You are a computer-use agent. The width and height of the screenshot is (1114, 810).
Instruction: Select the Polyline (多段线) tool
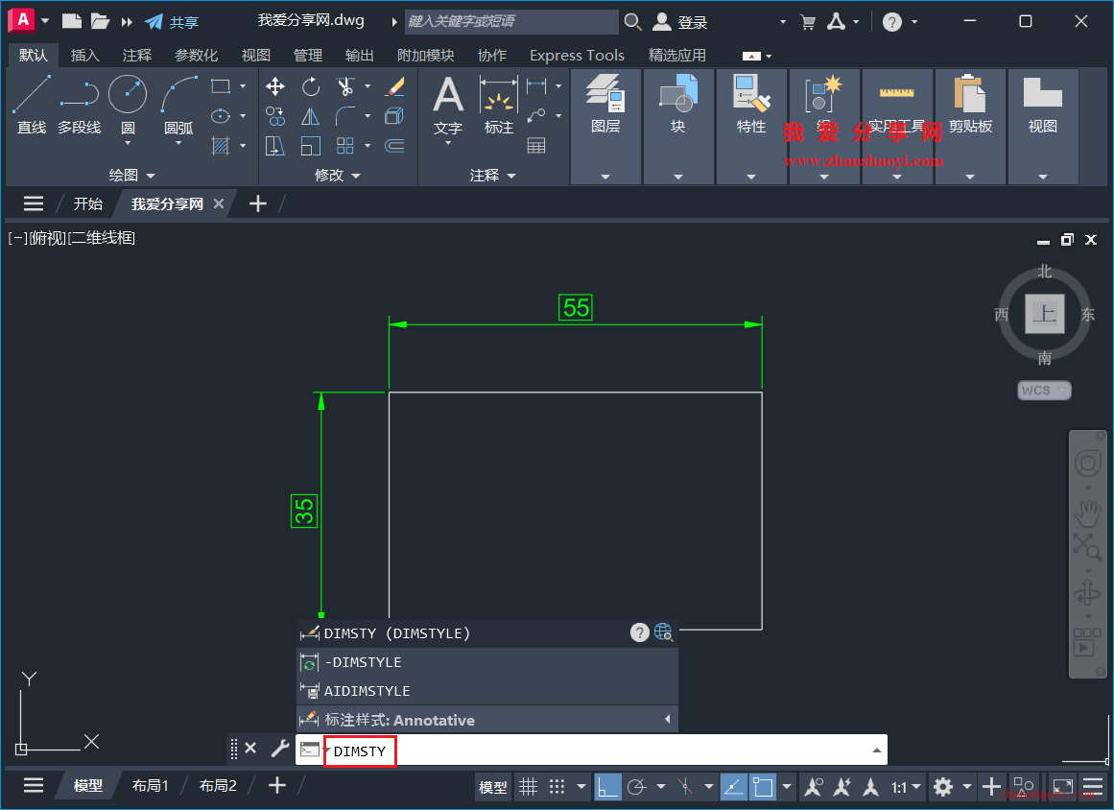pyautogui.click(x=79, y=105)
